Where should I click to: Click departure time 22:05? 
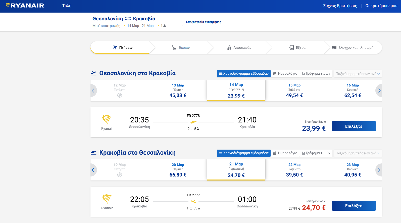point(139,199)
